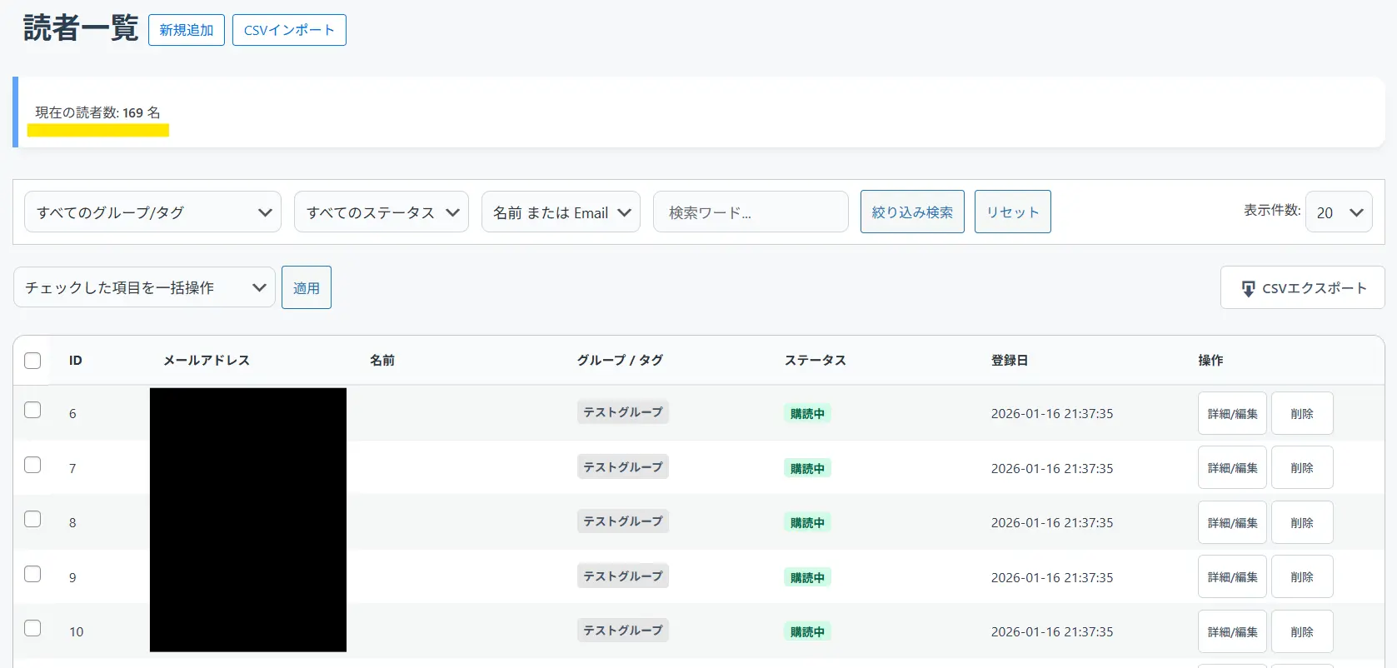Sort by the 登録日 column header
The image size is (1397, 668).
tap(1009, 360)
